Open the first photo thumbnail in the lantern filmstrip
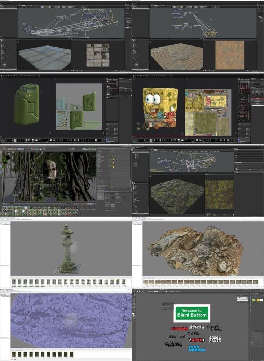Screen dimensions: 264x361 click(14, 282)
